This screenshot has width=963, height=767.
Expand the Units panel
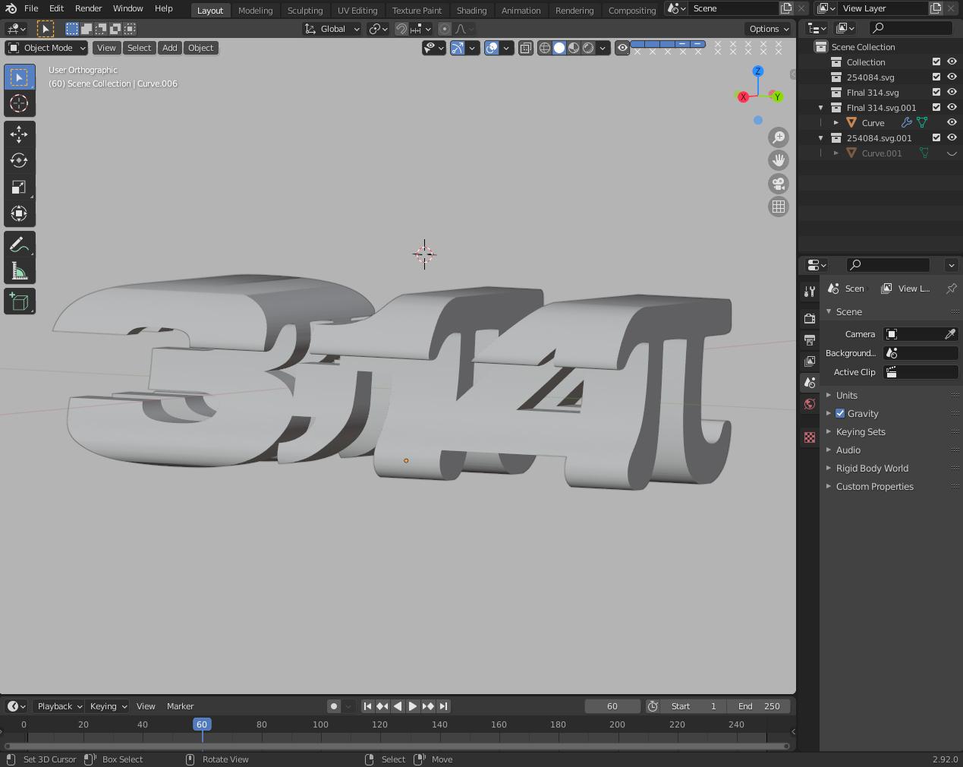(846, 396)
